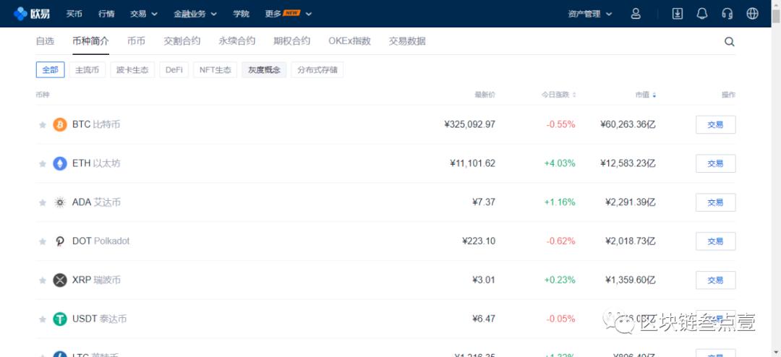This screenshot has width=781, height=357.
Task: Click ETH change +4.03%
Action: (560, 163)
